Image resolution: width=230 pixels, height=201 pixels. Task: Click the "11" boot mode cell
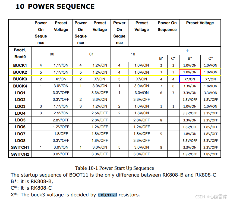(x=188, y=51)
